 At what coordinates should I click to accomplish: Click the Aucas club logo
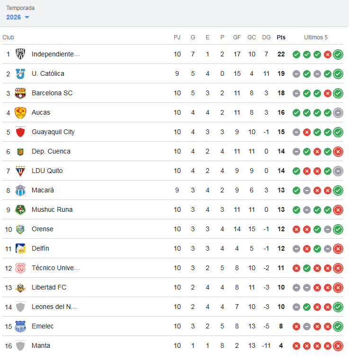tap(20, 112)
